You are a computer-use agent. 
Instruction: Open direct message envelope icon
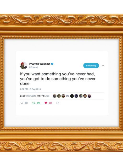coord(58,103)
